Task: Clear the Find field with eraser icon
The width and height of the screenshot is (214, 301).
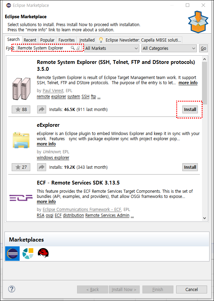Action: pos(78,48)
